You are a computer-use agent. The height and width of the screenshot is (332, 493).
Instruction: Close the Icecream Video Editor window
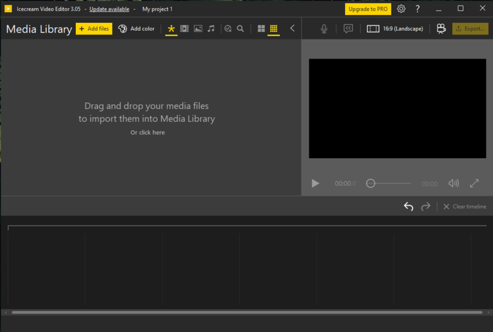pos(483,9)
